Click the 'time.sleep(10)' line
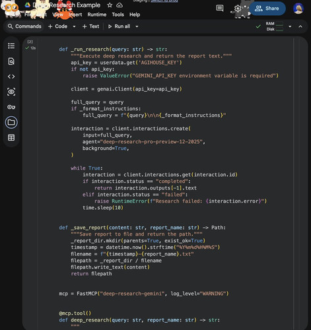 [x=103, y=208]
